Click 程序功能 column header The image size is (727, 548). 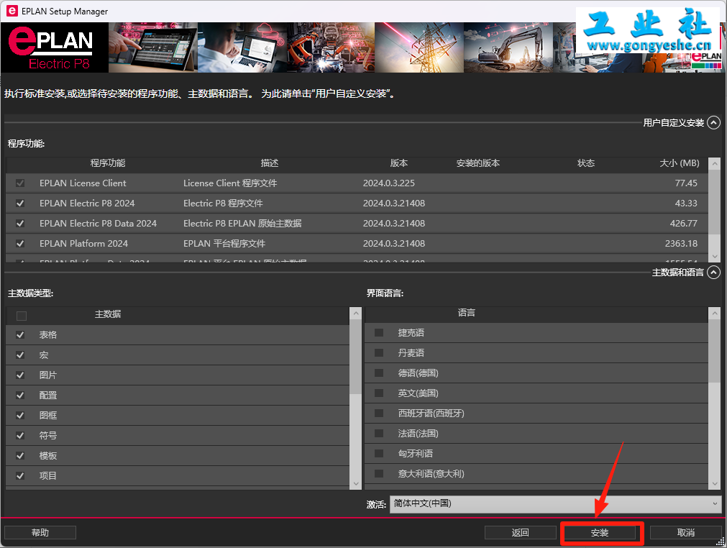coord(108,163)
